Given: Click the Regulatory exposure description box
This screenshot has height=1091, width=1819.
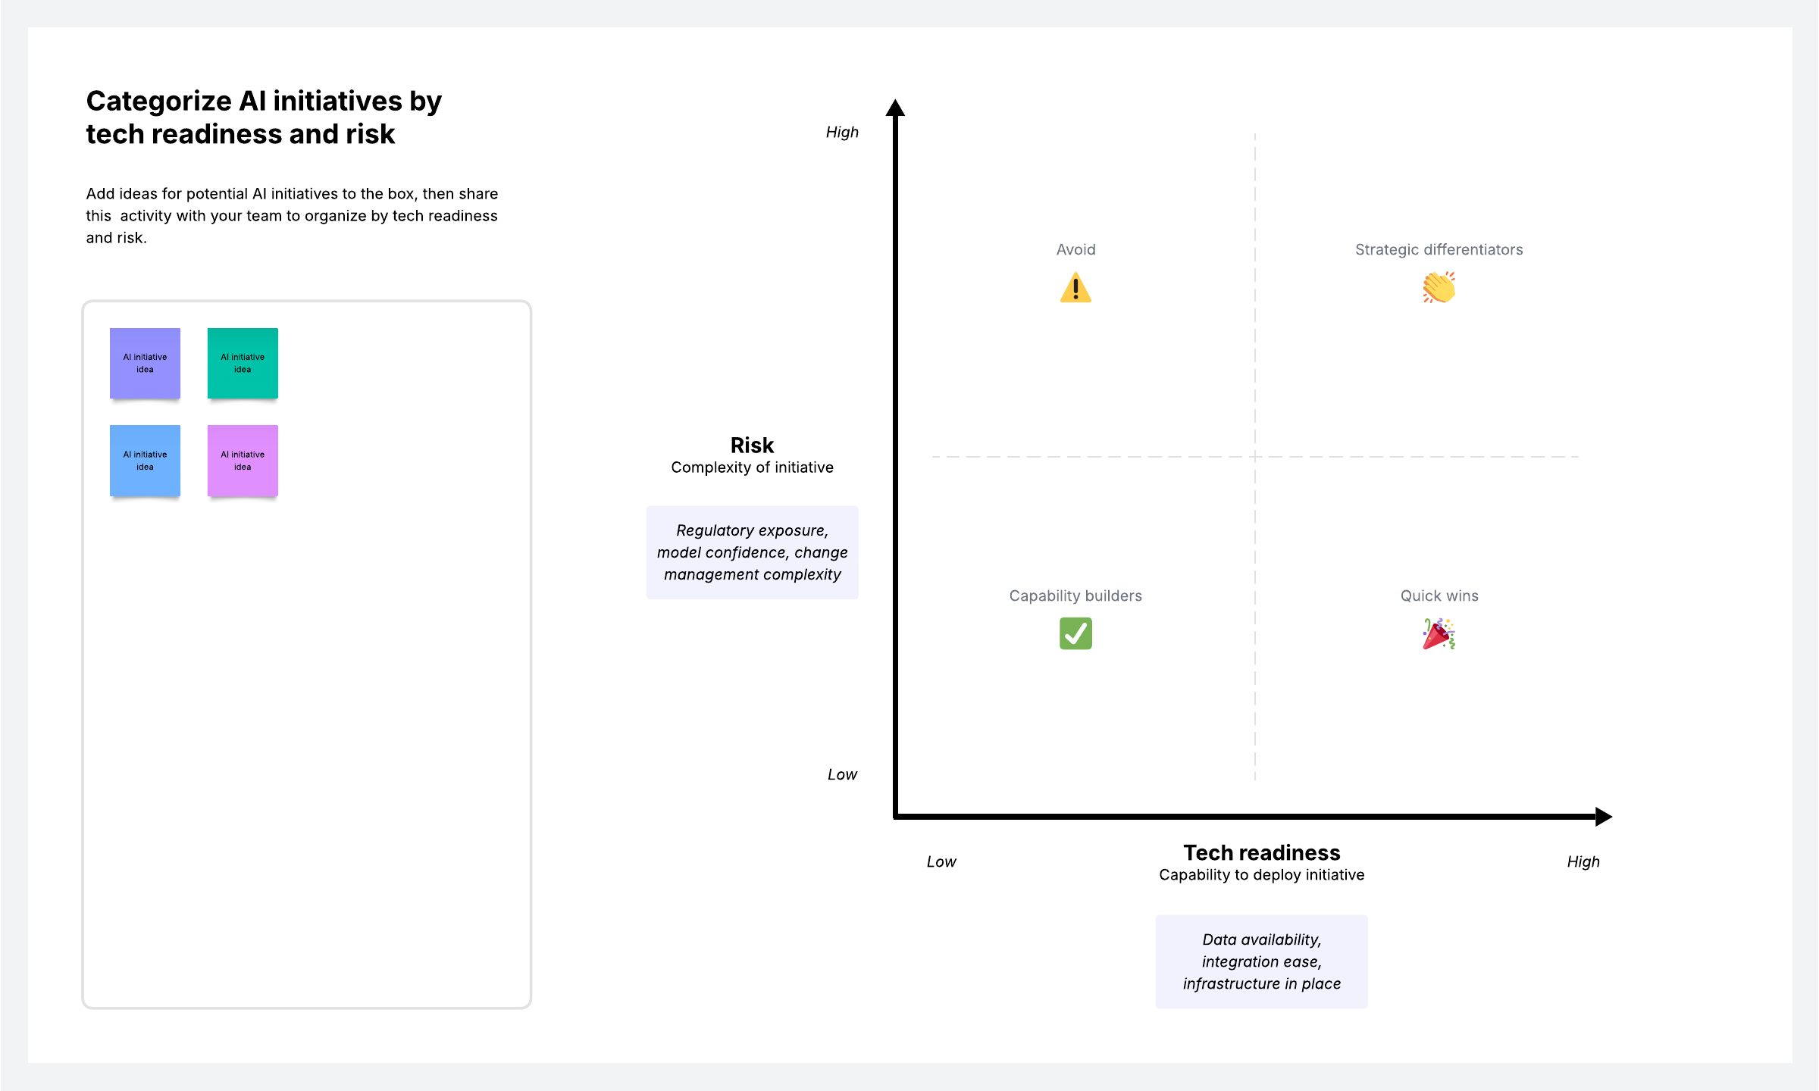Looking at the screenshot, I should tap(752, 552).
